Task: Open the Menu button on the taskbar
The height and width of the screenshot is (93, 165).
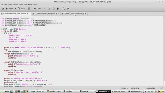Action: coord(5,91)
